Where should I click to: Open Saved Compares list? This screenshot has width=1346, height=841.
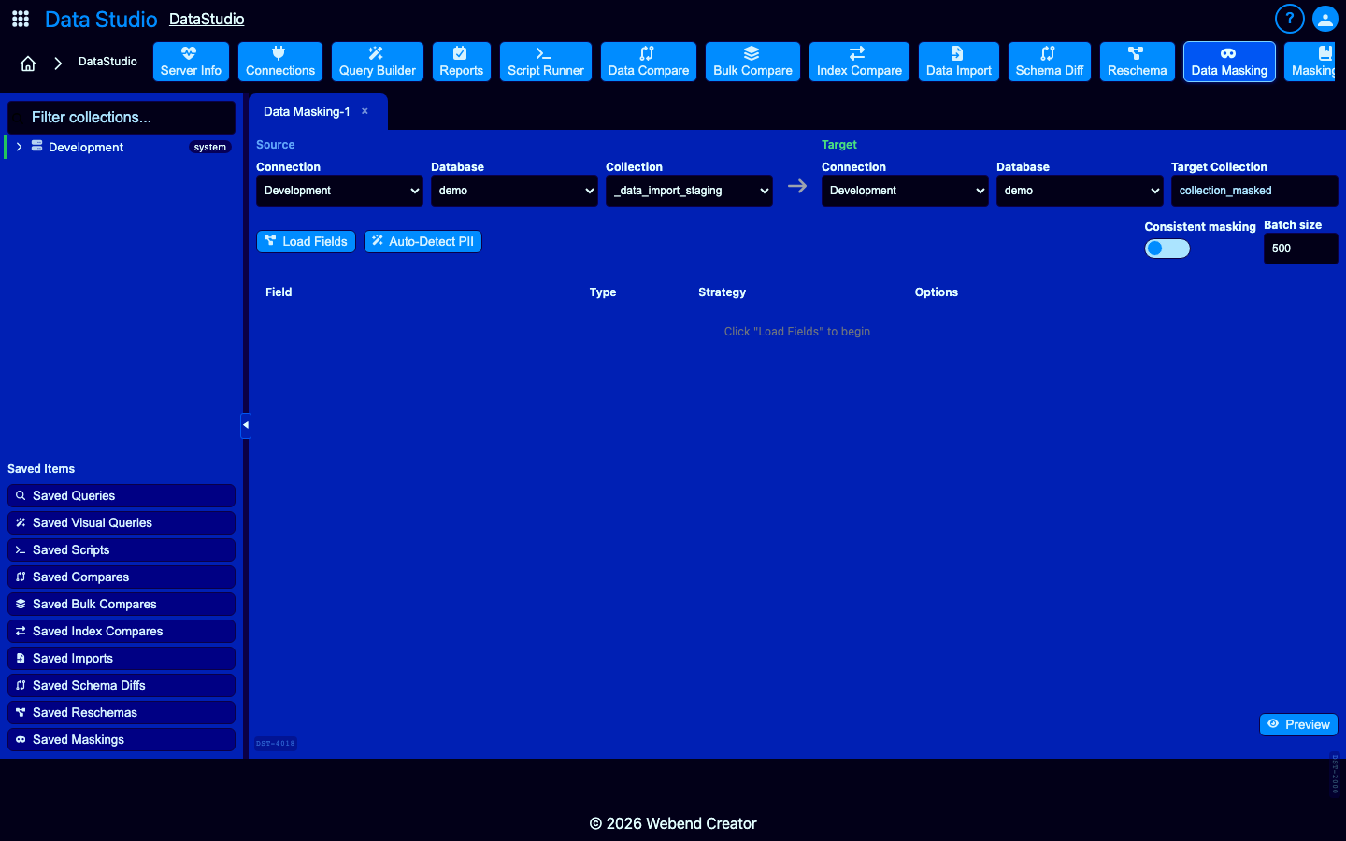(122, 577)
